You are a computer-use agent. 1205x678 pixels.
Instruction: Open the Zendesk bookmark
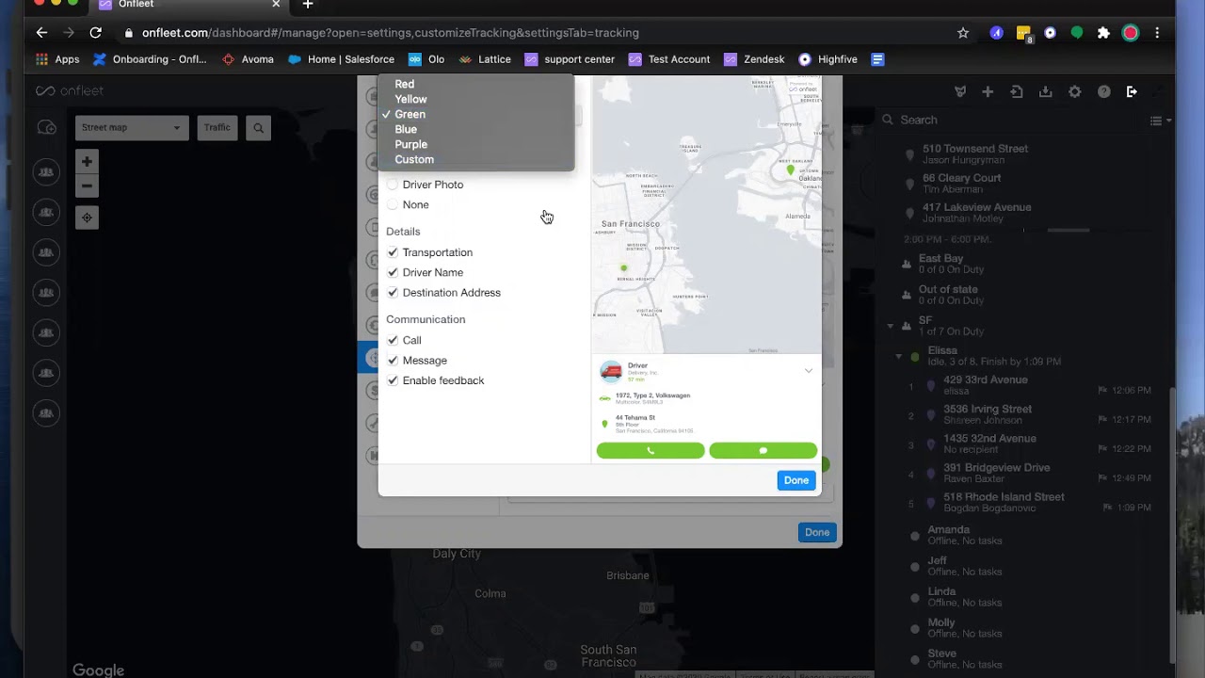[753, 59]
